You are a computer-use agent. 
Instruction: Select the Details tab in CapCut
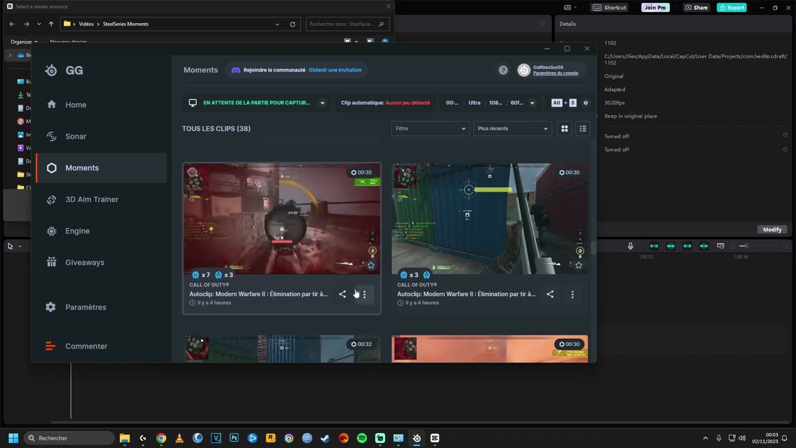click(568, 24)
